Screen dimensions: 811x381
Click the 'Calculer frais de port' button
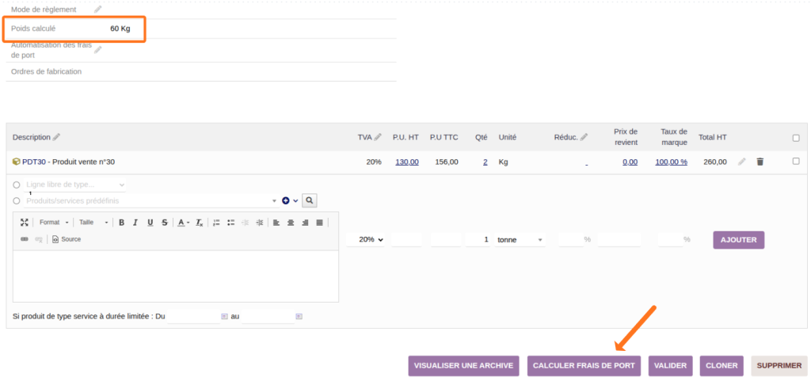coord(584,366)
